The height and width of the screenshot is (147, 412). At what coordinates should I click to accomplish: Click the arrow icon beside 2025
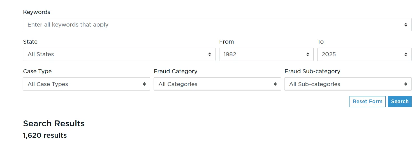coord(406,54)
